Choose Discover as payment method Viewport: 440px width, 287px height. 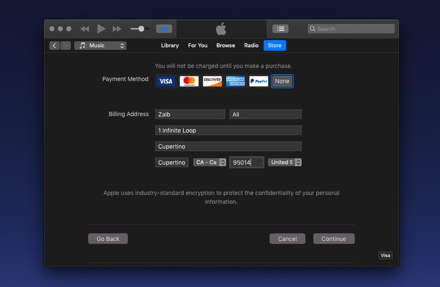pos(212,81)
